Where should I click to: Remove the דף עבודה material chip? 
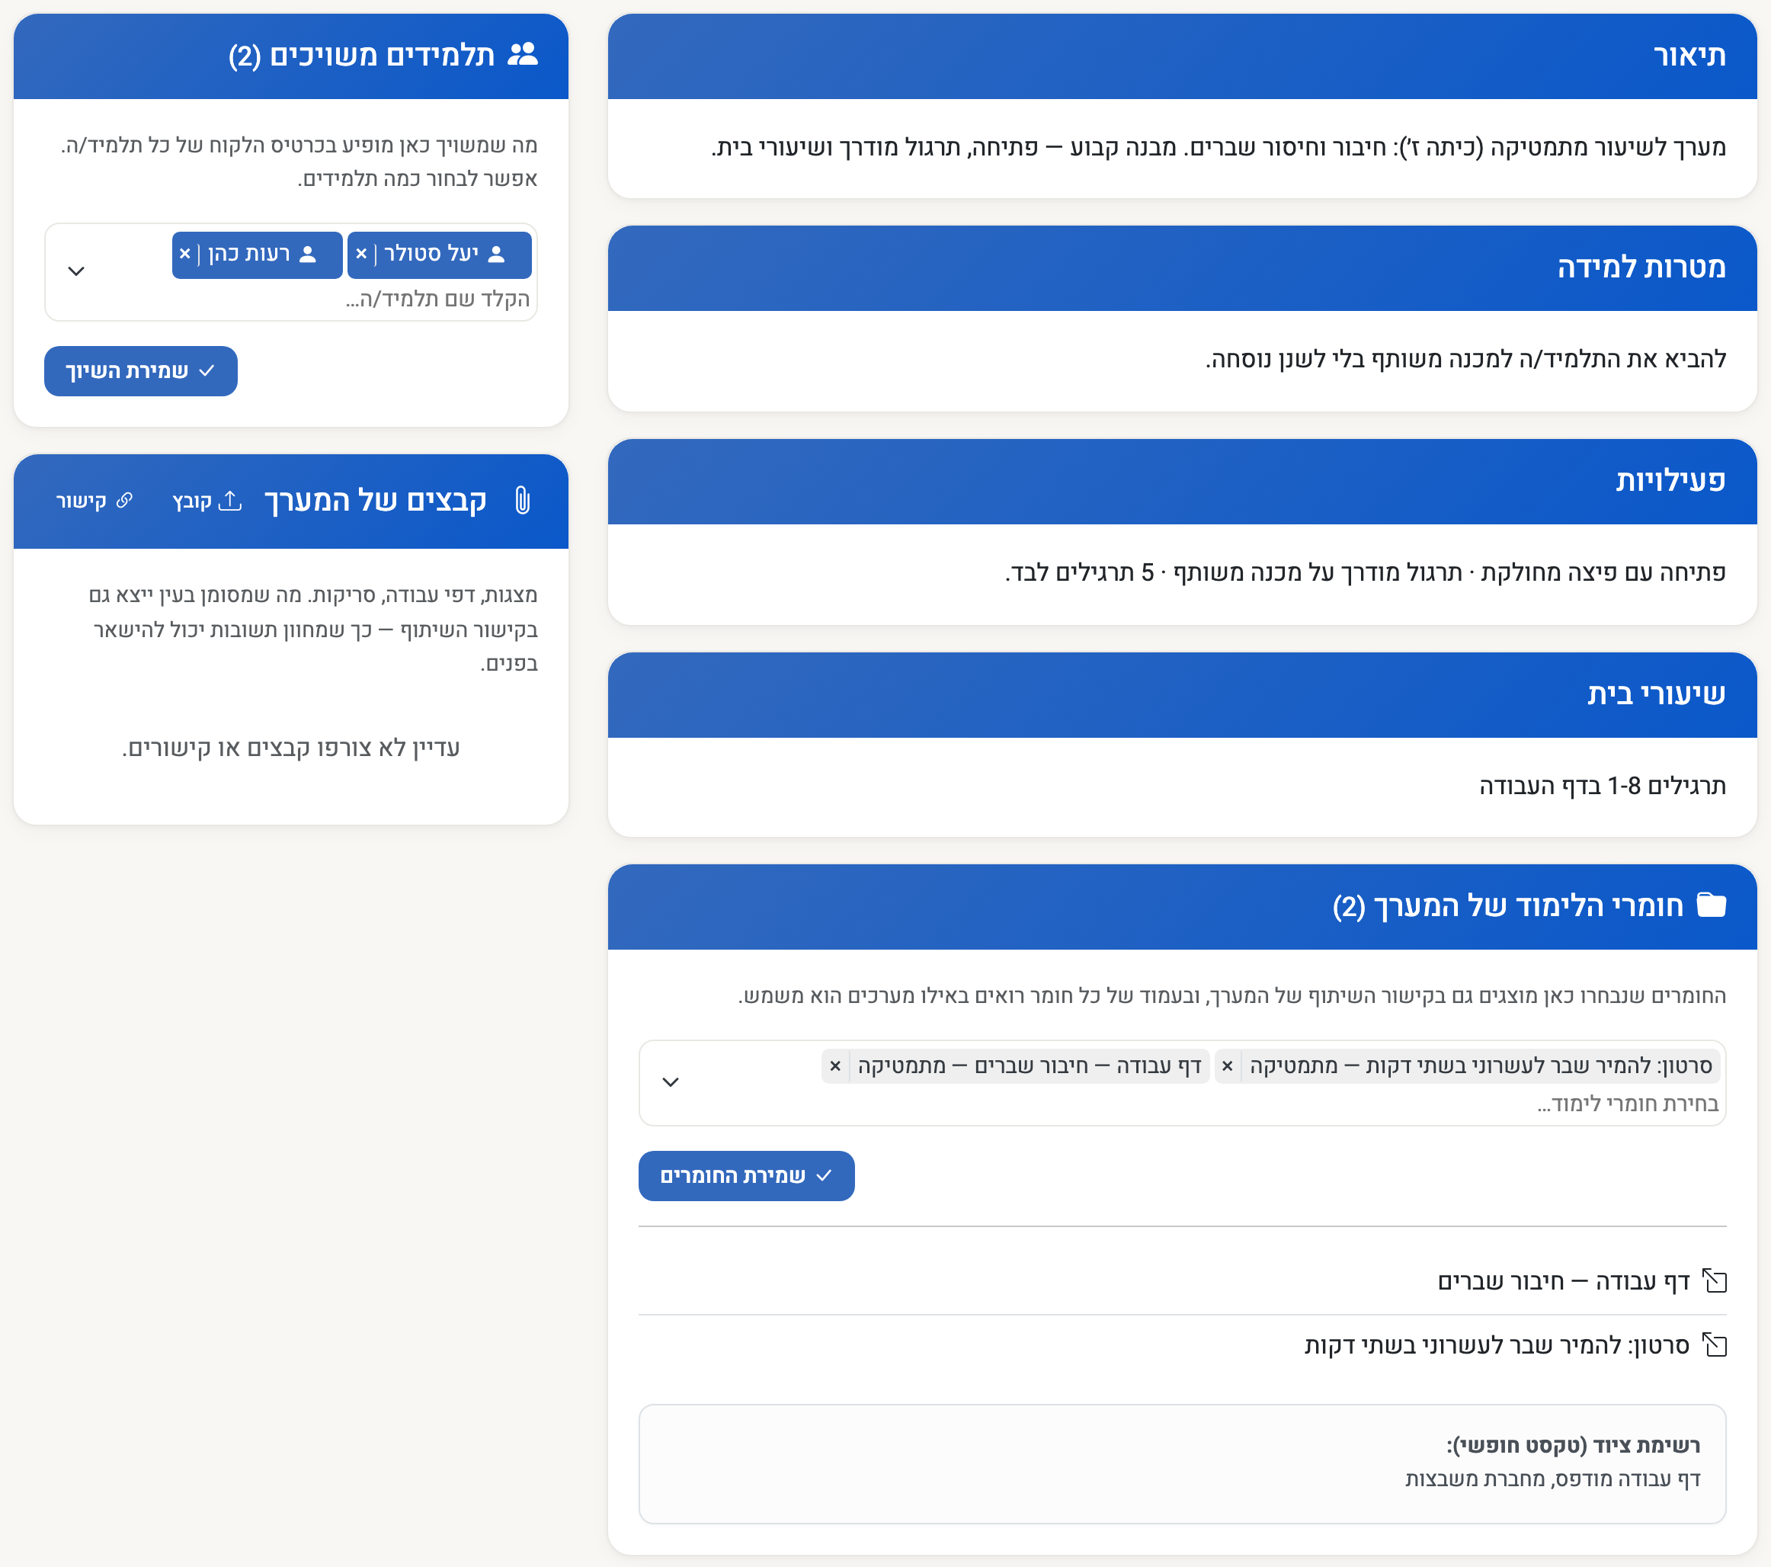pyautogui.click(x=835, y=1066)
